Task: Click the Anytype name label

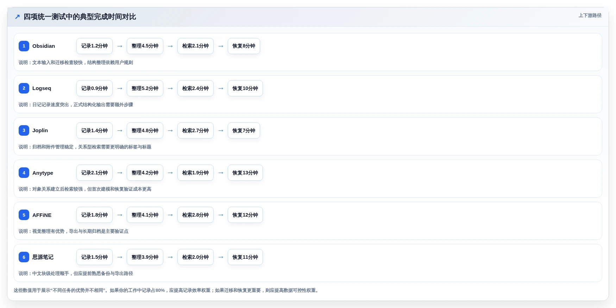Action: click(x=43, y=173)
